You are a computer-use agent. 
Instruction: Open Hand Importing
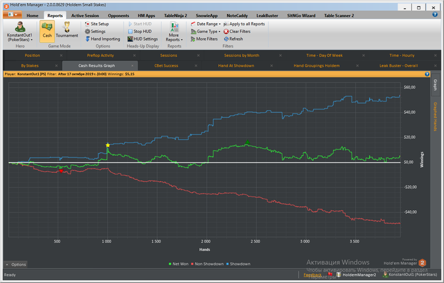click(103, 39)
